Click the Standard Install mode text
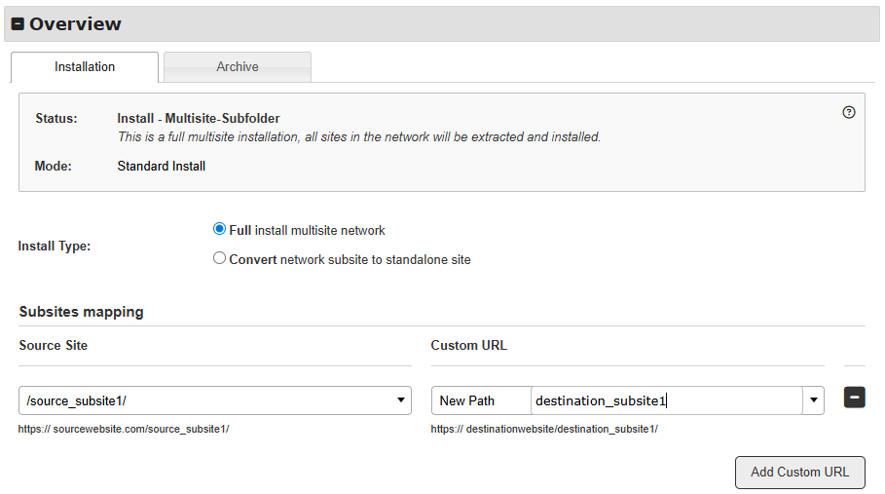The height and width of the screenshot is (494, 885). [161, 166]
